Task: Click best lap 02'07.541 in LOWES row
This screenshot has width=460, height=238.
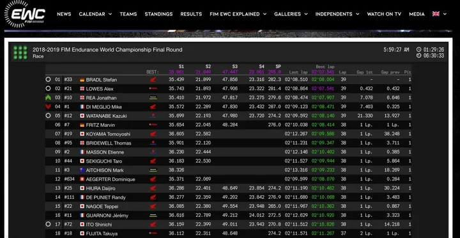Action: click(x=323, y=88)
